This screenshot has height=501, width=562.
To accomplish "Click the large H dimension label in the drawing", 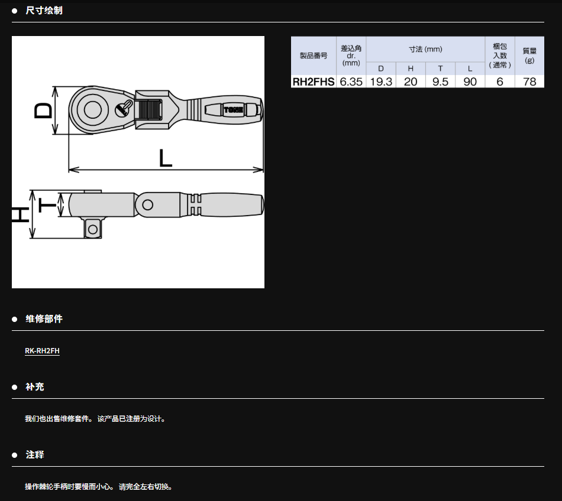I will tap(21, 214).
